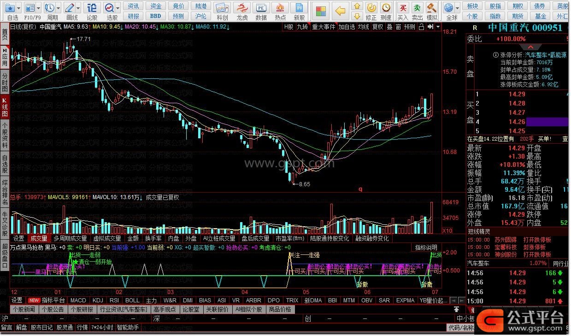Switch to the 换手率 turnover tab
This screenshot has width=571, height=336.
click(x=153, y=238)
